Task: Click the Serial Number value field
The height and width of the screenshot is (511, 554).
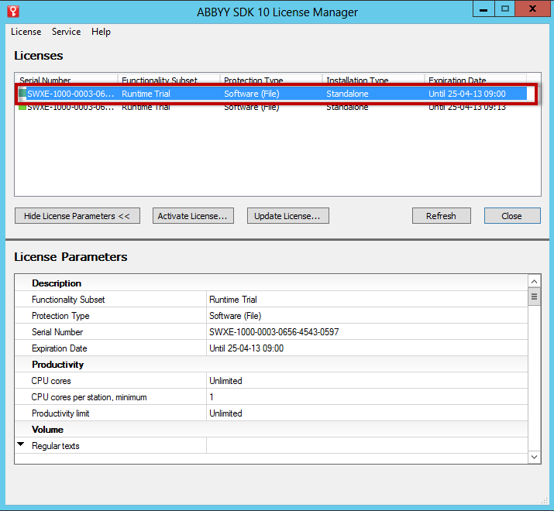Action: coord(274,332)
